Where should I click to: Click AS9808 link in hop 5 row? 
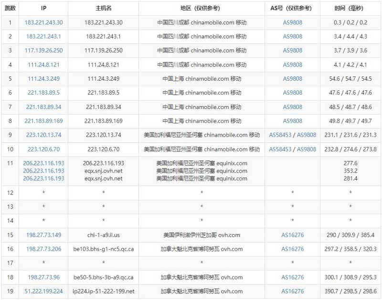pos(292,79)
